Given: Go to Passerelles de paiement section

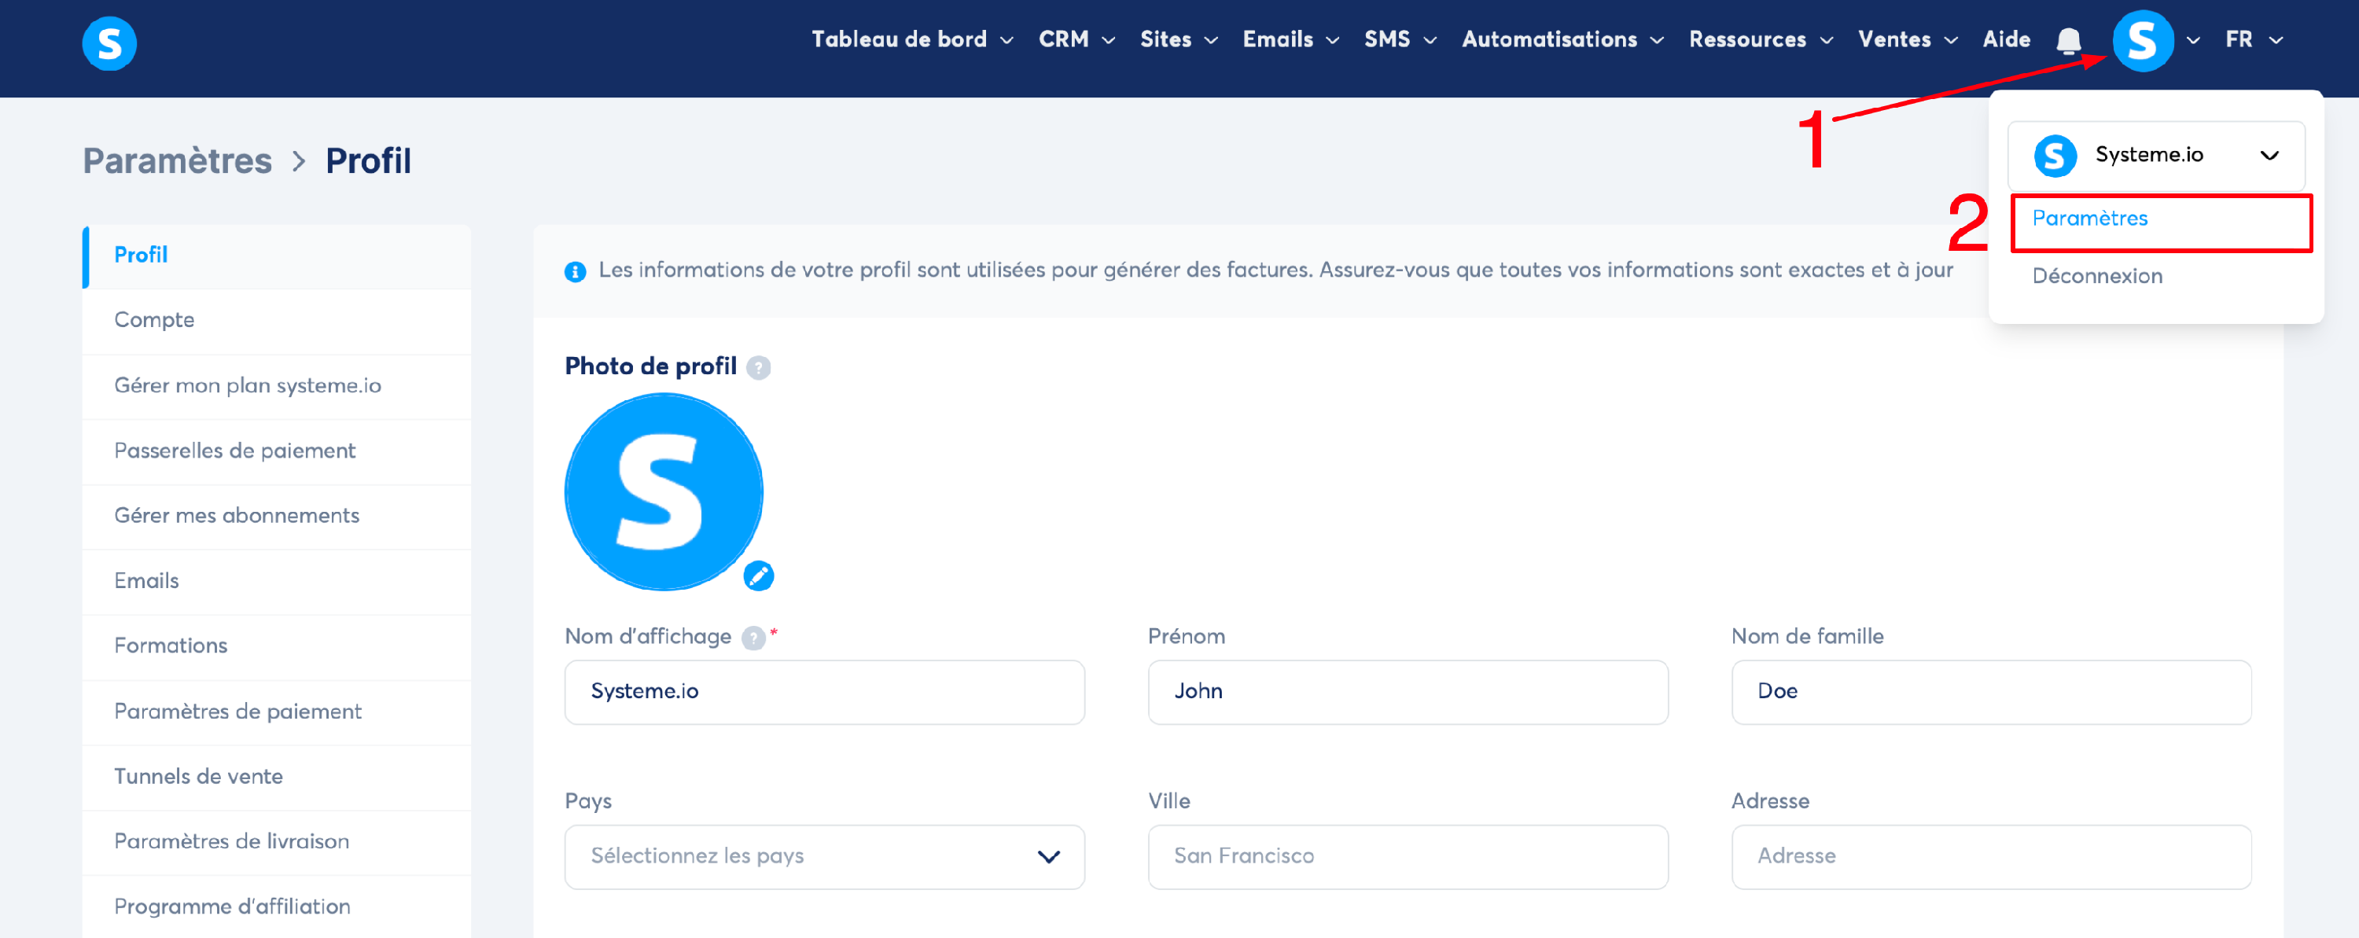Looking at the screenshot, I should click(x=234, y=451).
